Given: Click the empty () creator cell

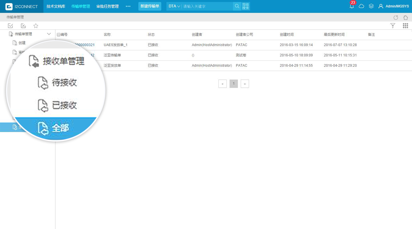Looking at the screenshot, I should click(x=193, y=55).
